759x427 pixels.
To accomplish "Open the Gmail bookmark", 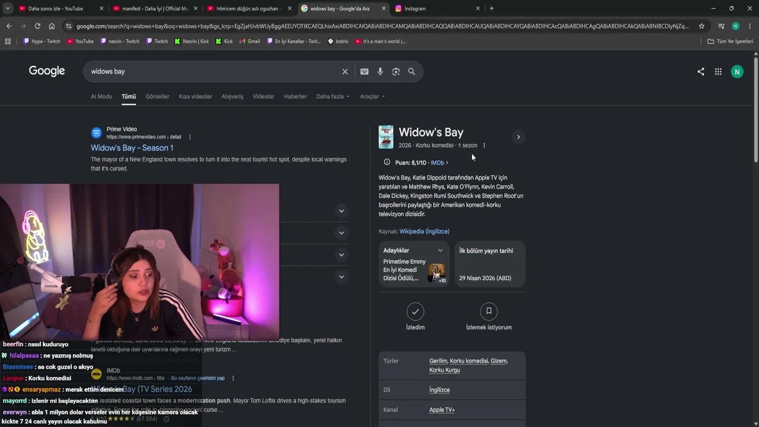I will coord(249,42).
